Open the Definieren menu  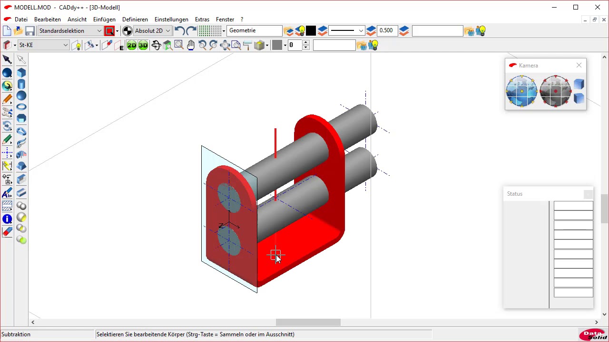pos(135,19)
